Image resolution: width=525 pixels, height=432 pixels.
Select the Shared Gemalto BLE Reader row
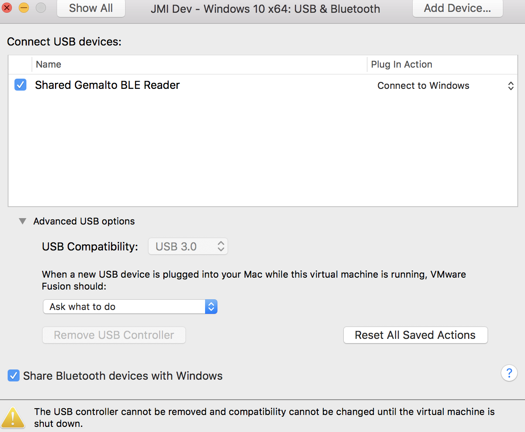pos(170,85)
